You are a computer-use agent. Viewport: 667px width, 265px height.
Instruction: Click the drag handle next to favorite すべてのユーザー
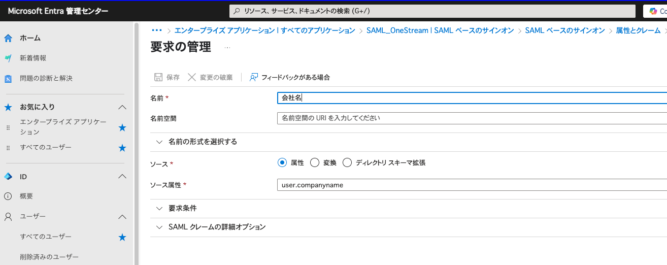(x=8, y=148)
